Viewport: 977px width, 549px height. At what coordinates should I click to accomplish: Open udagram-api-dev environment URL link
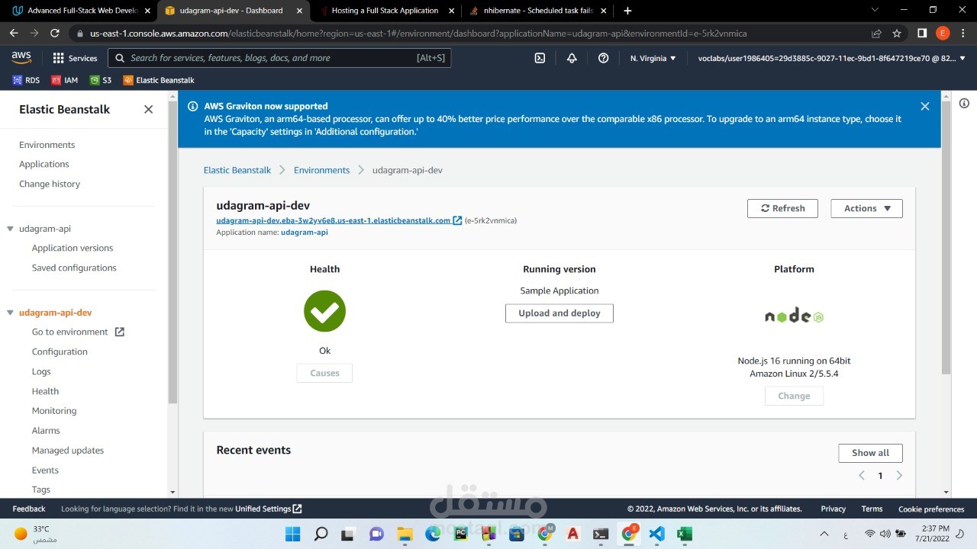pos(334,220)
